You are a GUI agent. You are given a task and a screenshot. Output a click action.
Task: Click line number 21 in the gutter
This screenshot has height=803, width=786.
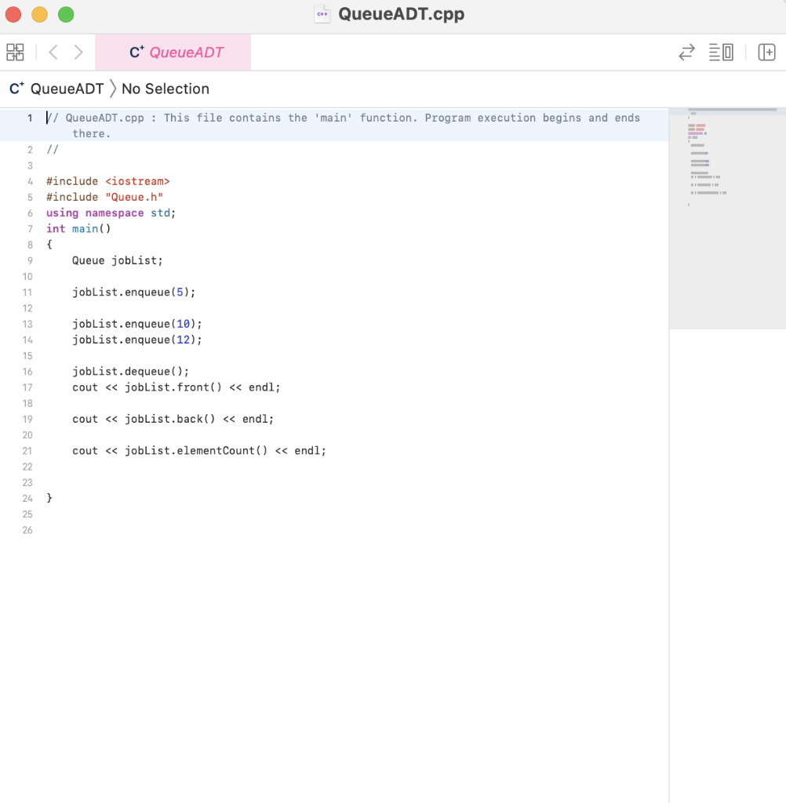tap(27, 451)
